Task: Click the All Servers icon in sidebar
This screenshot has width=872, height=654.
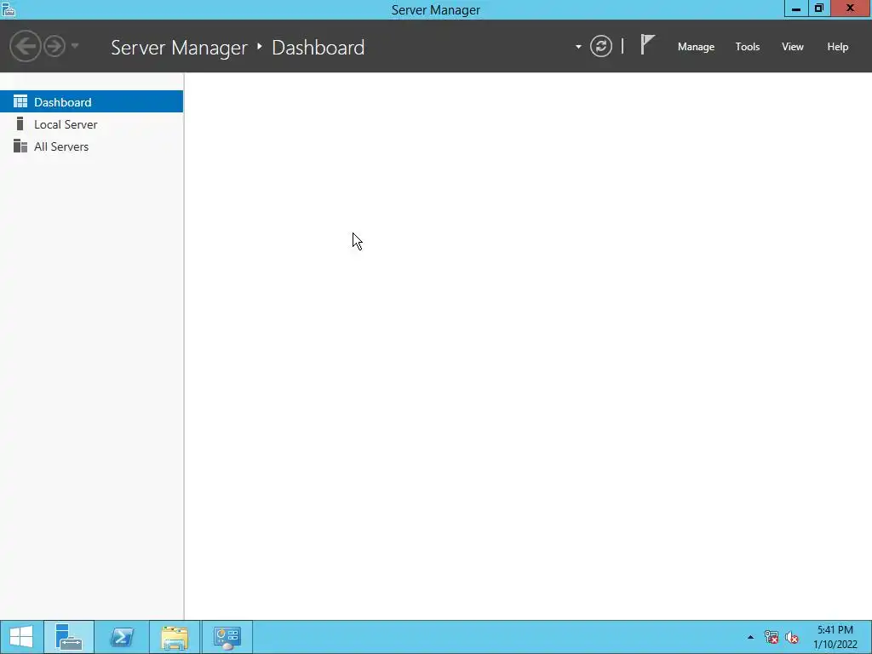Action: coord(20,146)
